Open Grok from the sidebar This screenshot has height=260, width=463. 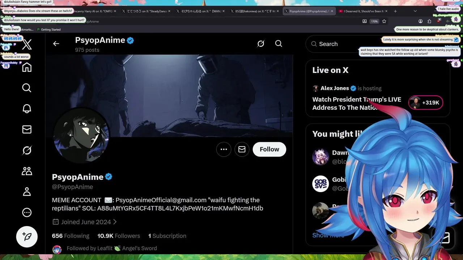point(27,150)
